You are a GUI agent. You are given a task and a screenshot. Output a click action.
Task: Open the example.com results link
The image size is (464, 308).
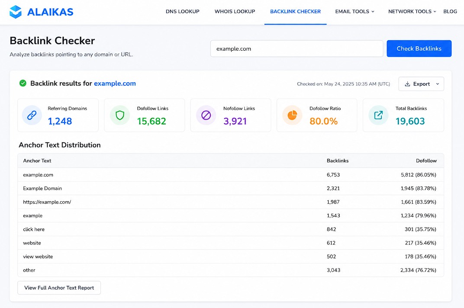click(x=115, y=83)
